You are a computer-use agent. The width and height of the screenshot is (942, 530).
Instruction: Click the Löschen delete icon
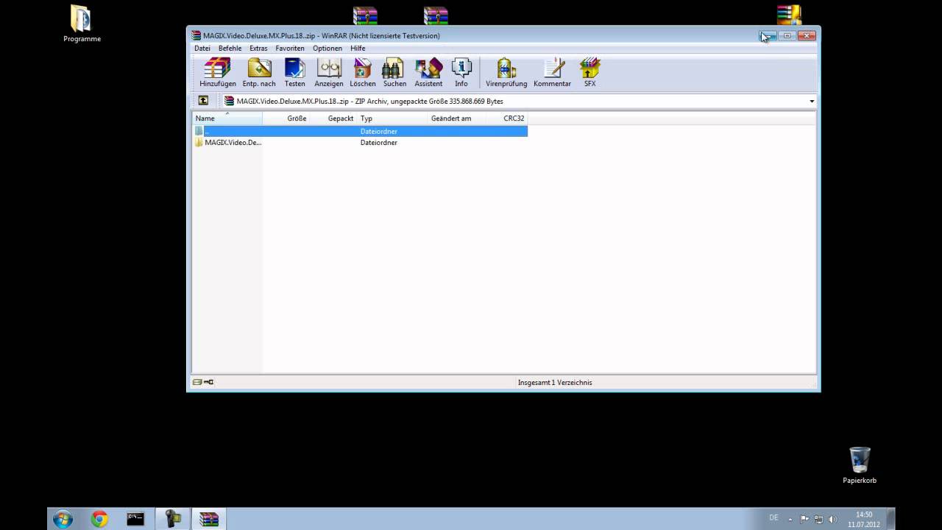click(x=363, y=73)
